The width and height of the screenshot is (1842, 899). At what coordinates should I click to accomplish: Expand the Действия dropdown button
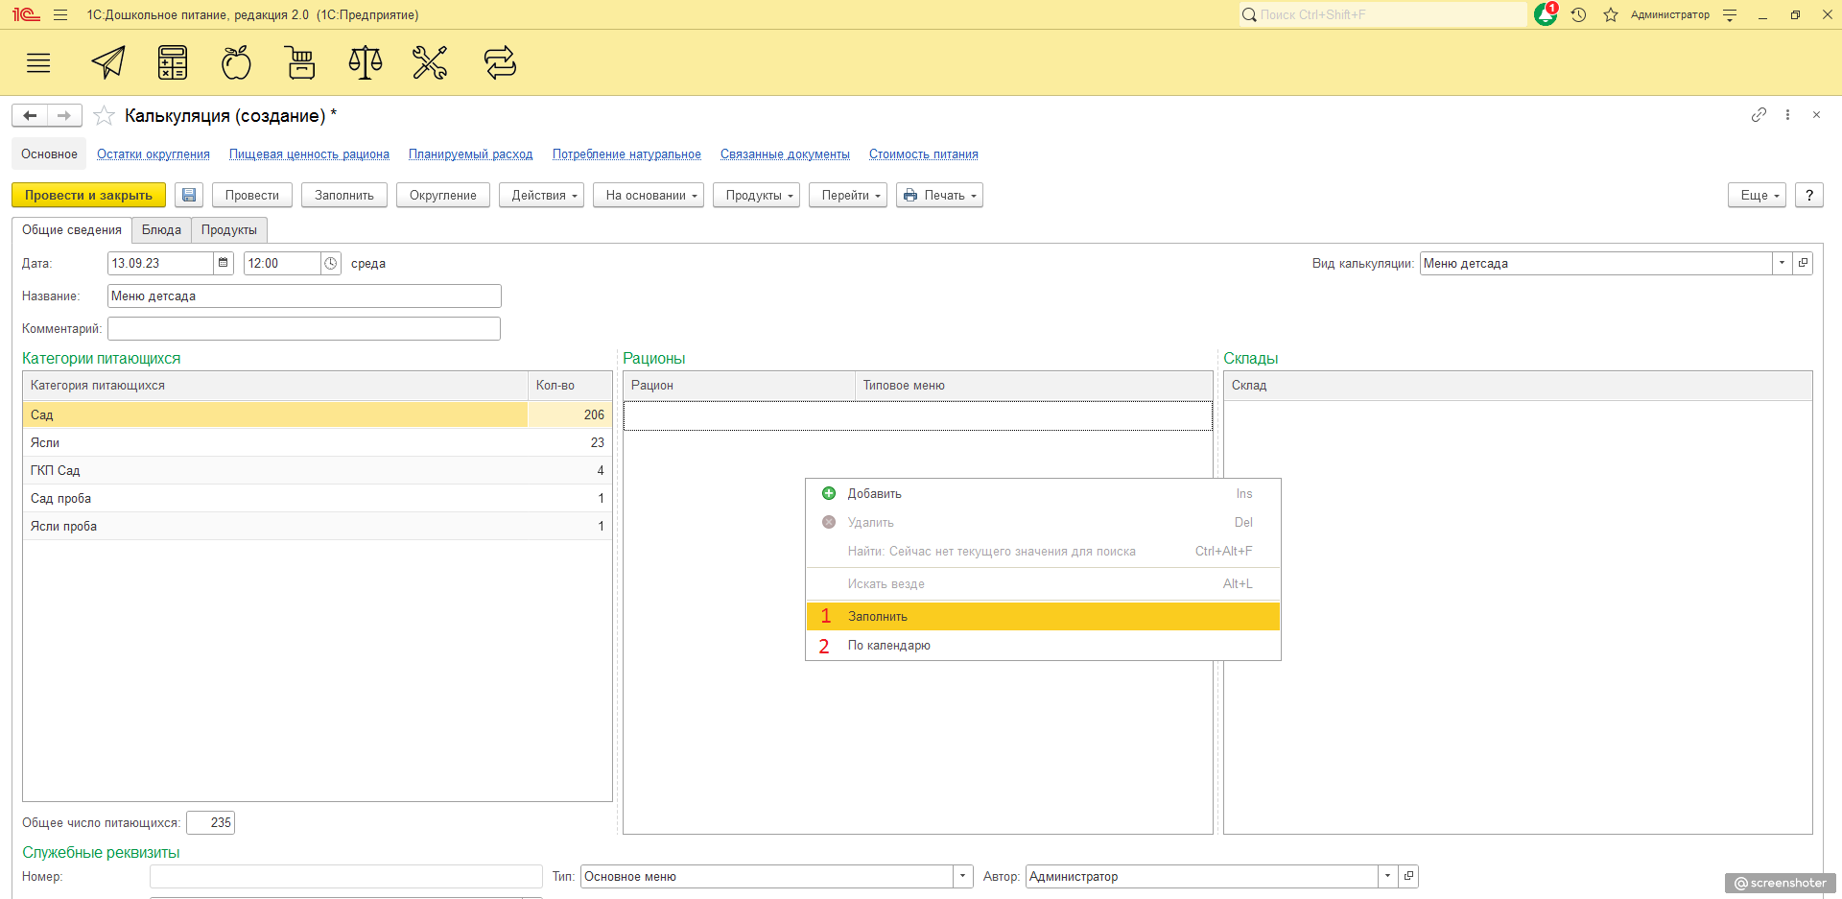pyautogui.click(x=541, y=196)
